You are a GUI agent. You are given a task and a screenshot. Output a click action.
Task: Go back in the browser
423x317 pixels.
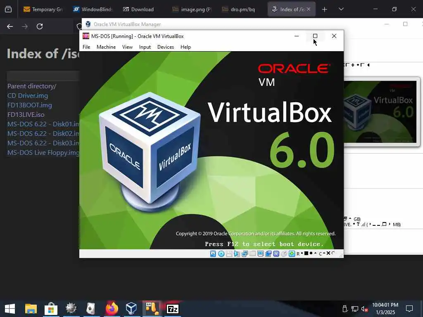coord(10,26)
